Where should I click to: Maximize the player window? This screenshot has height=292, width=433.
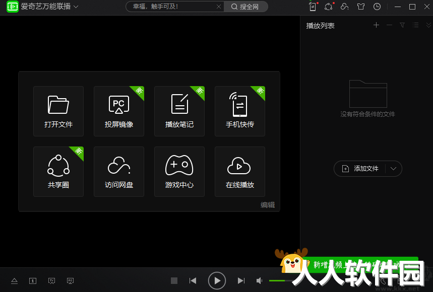[x=412, y=7]
